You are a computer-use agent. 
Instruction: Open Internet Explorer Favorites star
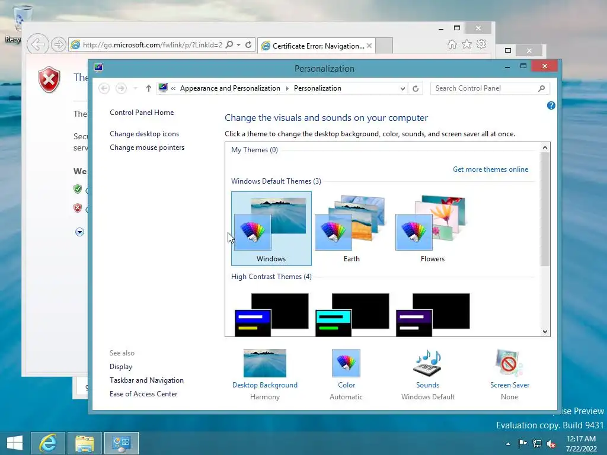coord(467,44)
